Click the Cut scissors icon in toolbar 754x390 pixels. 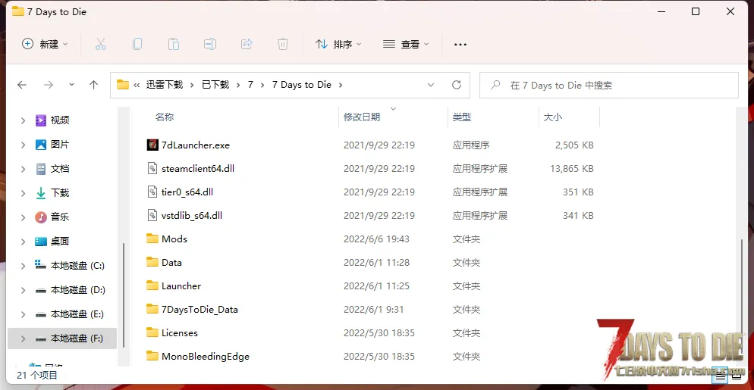(101, 44)
